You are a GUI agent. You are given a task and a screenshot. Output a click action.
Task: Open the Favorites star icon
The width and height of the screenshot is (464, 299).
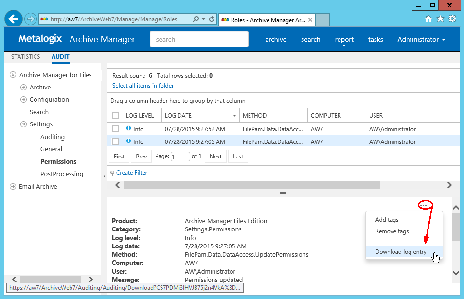pos(440,19)
